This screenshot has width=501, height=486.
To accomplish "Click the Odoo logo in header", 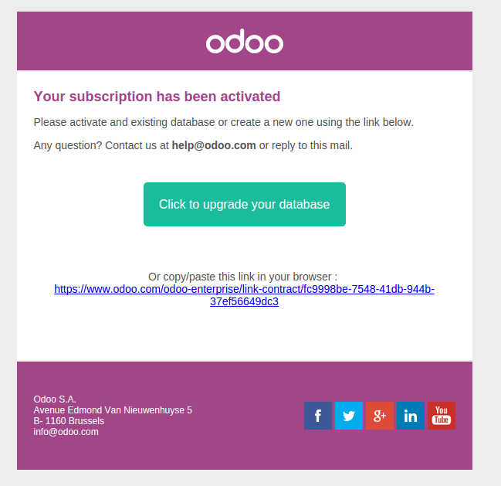I will (245, 42).
